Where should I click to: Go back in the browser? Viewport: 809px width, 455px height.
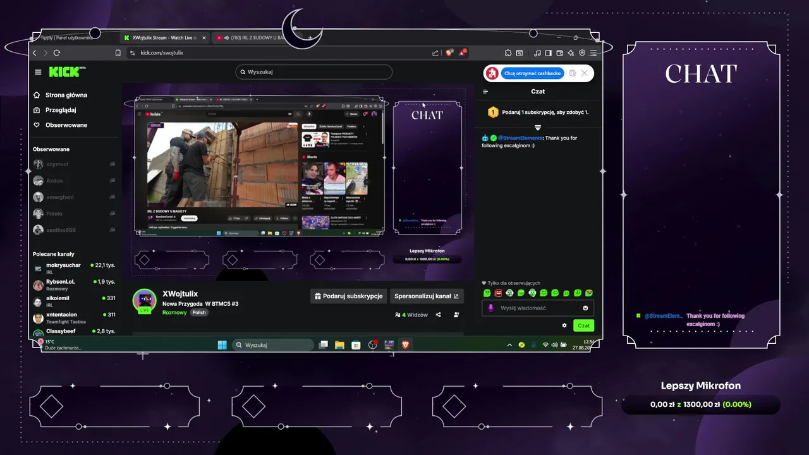pos(35,53)
